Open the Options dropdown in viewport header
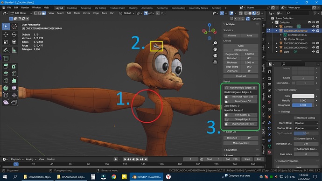The image size is (322, 181). pyautogui.click(x=258, y=19)
